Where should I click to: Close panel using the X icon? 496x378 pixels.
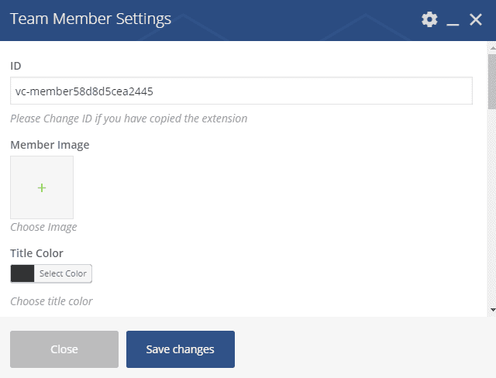click(476, 20)
